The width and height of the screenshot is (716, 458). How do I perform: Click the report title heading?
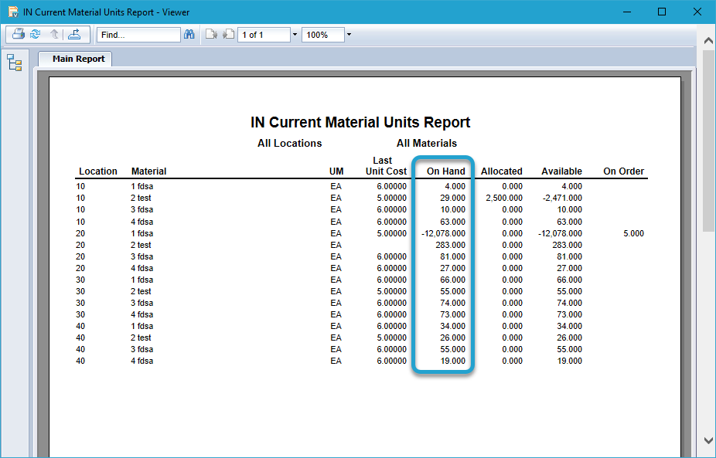360,122
